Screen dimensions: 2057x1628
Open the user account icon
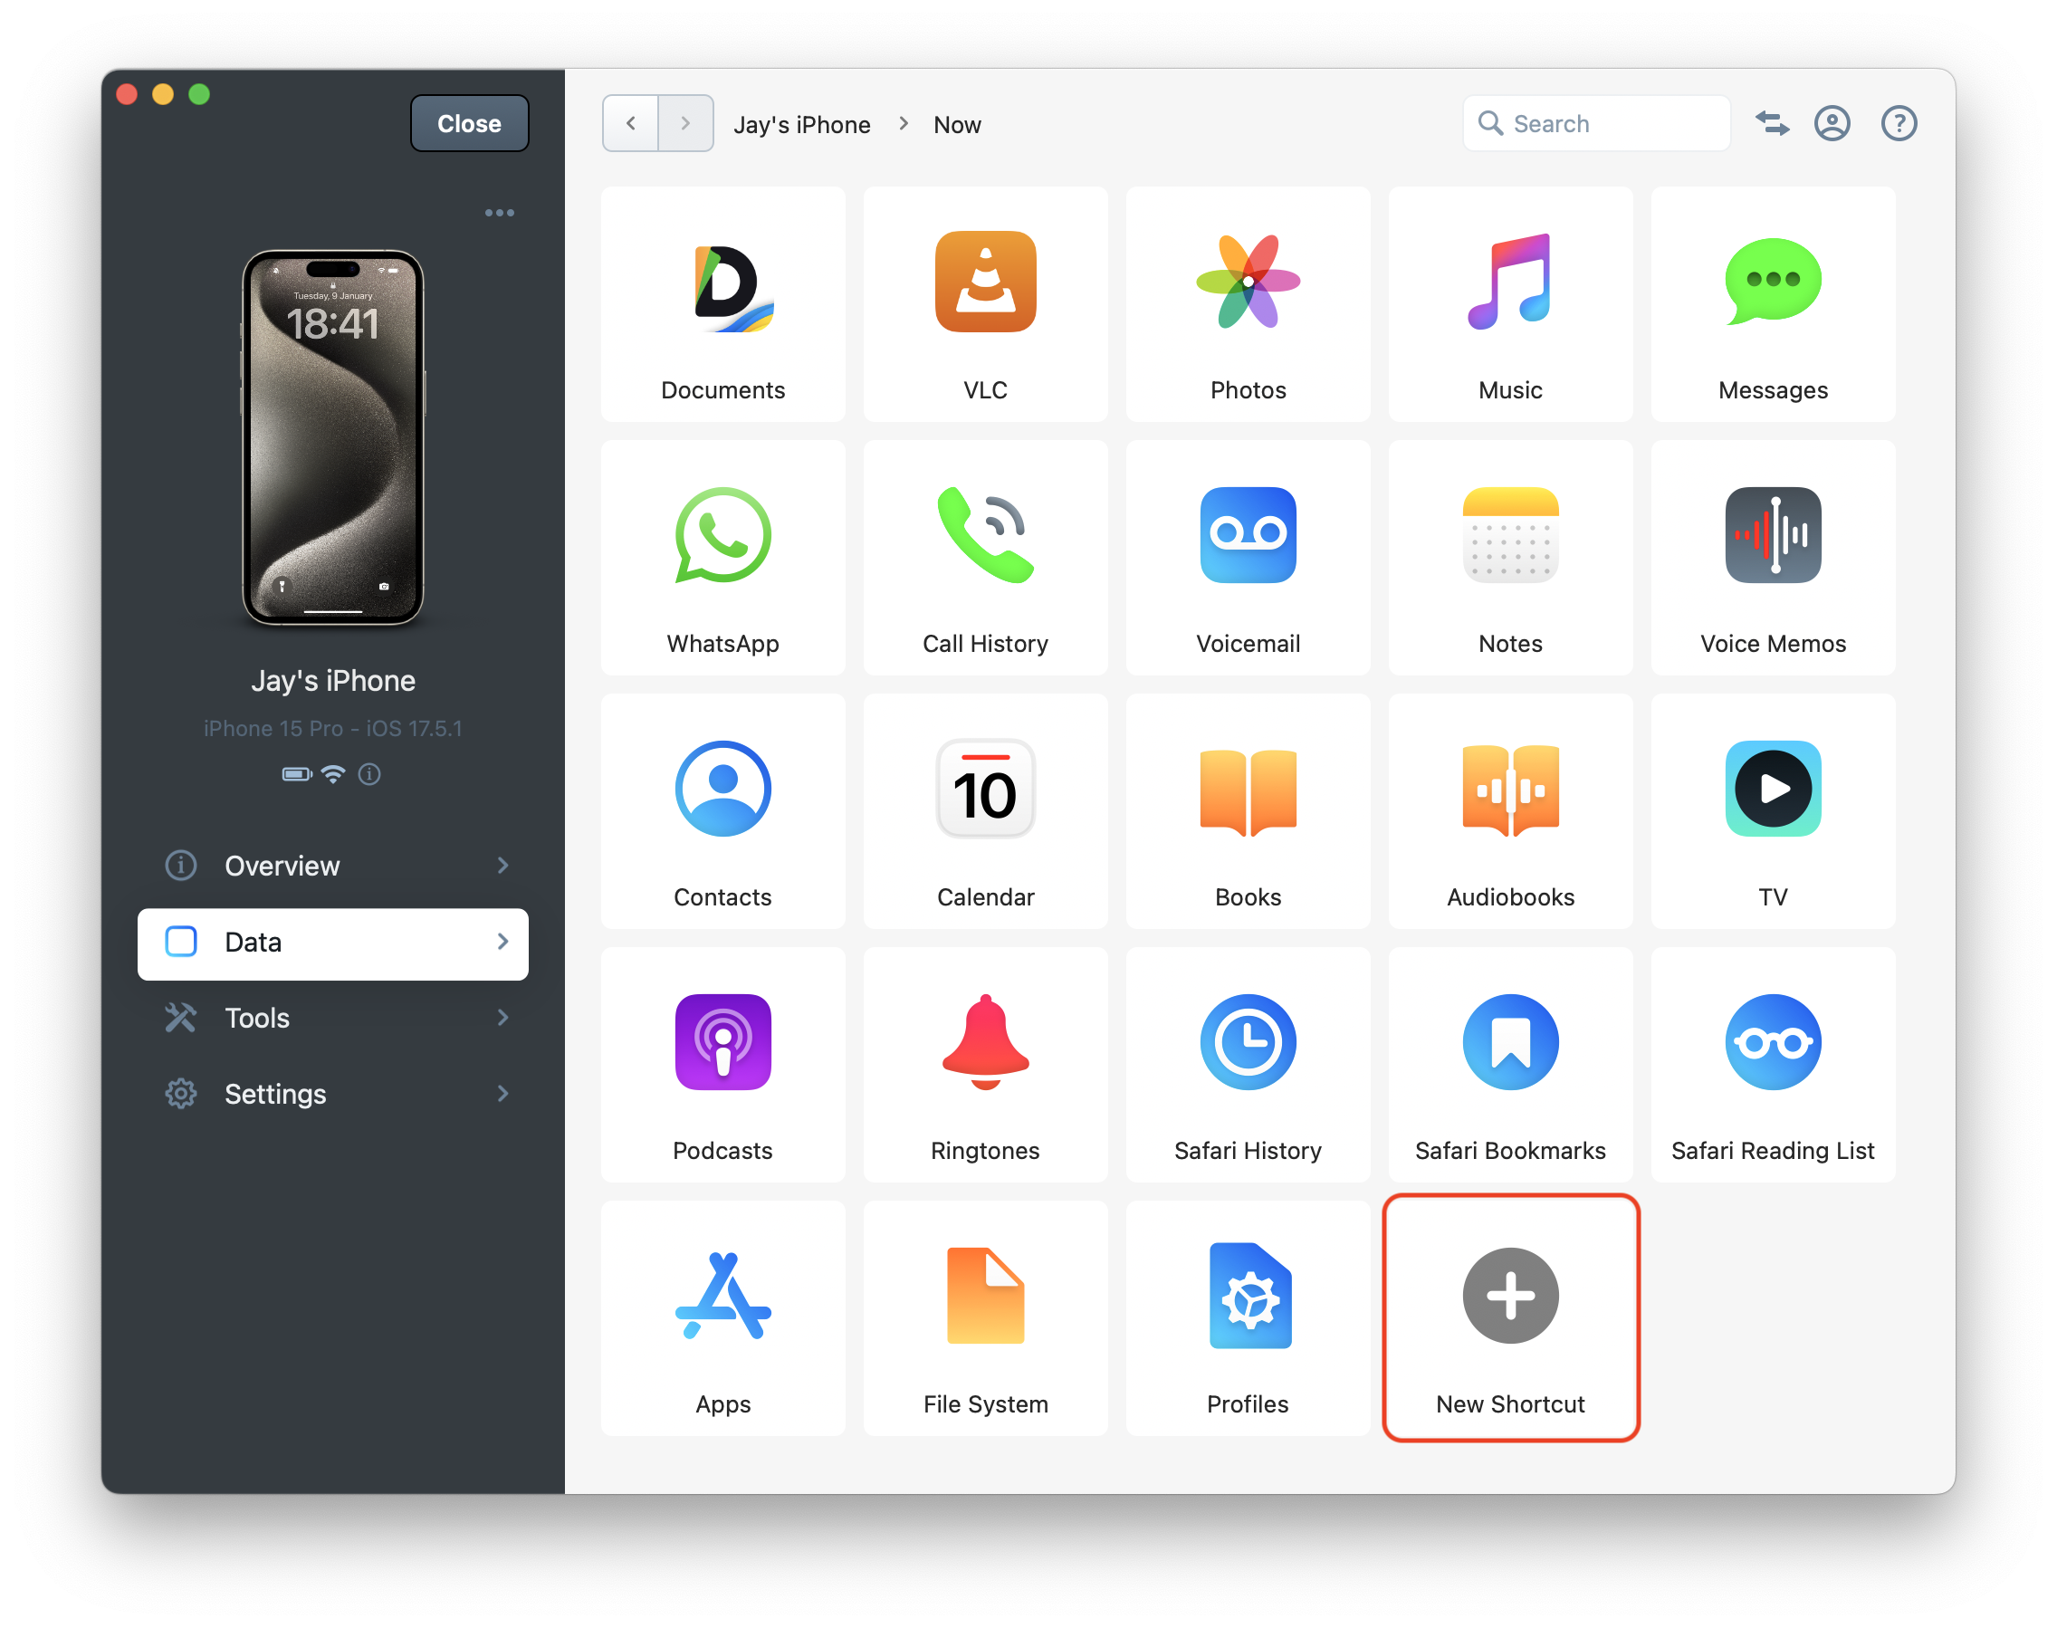click(1831, 124)
